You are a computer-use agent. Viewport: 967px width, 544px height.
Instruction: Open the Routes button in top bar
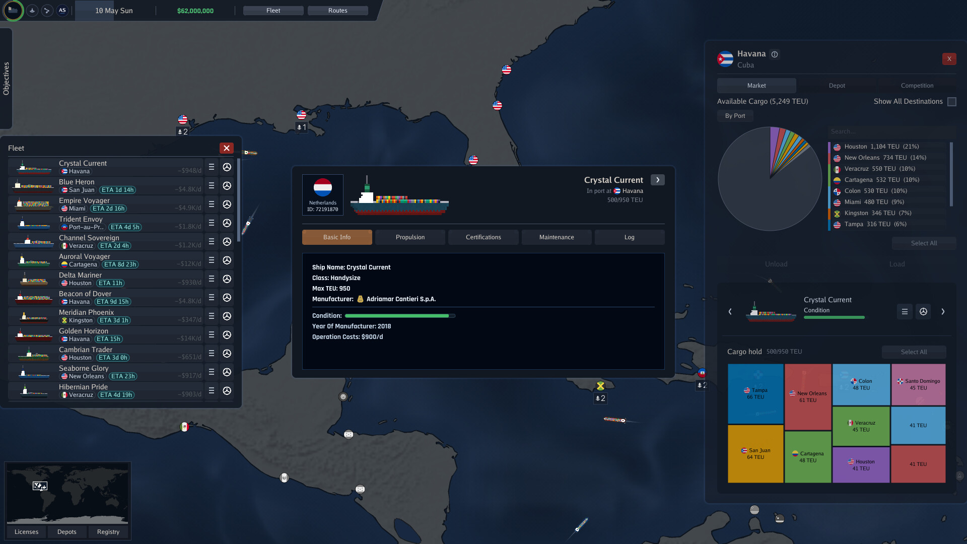(338, 11)
